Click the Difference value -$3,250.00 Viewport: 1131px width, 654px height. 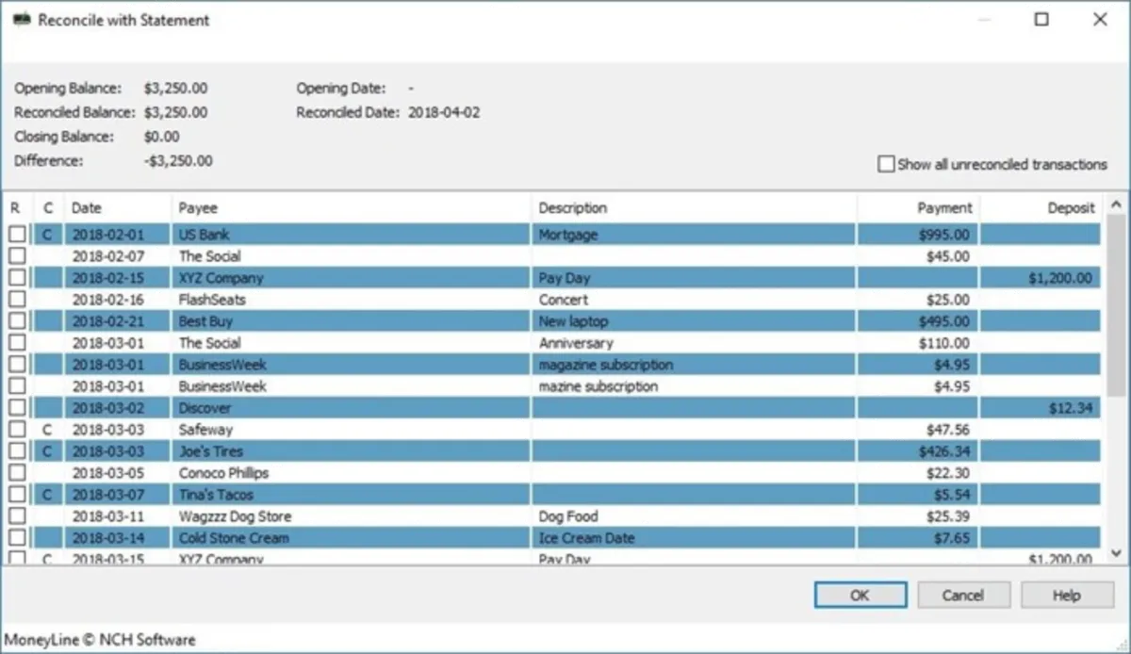tap(178, 161)
